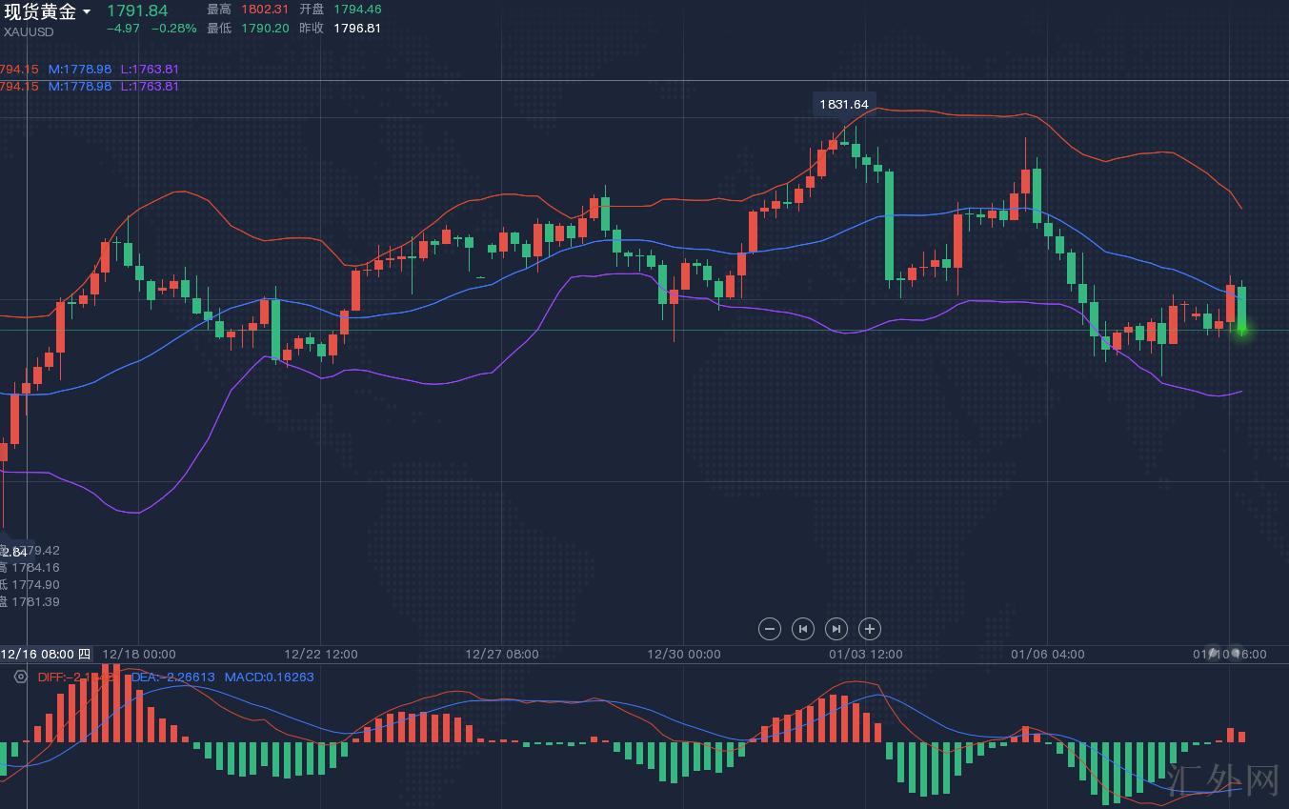The image size is (1289, 809).
Task: Click the 12/16 08:00 crosshair date tag
Action: pos(46,654)
